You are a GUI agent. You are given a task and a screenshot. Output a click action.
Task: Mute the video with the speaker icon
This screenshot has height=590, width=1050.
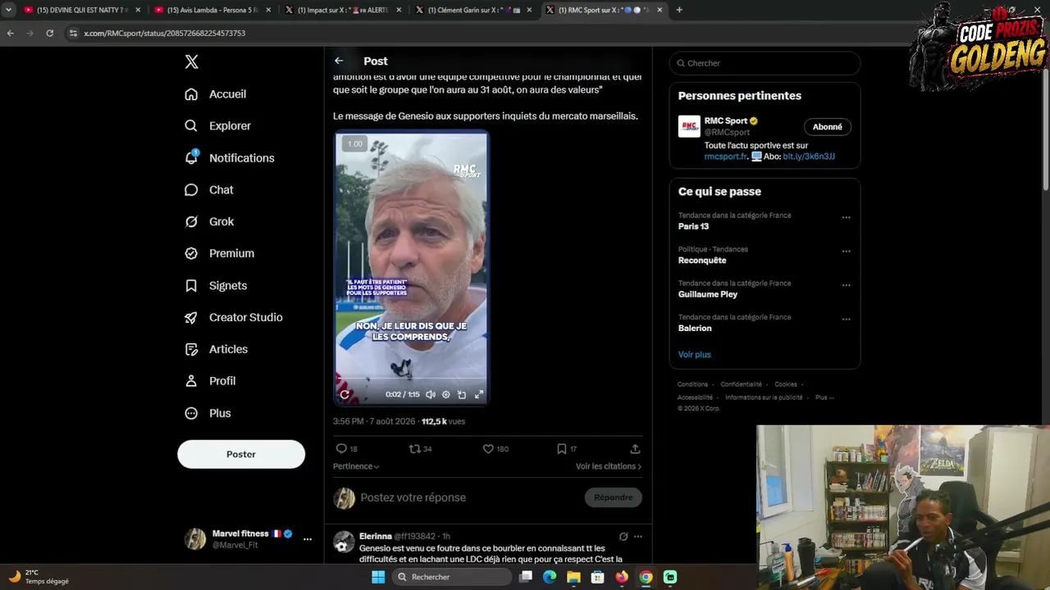[x=431, y=394]
